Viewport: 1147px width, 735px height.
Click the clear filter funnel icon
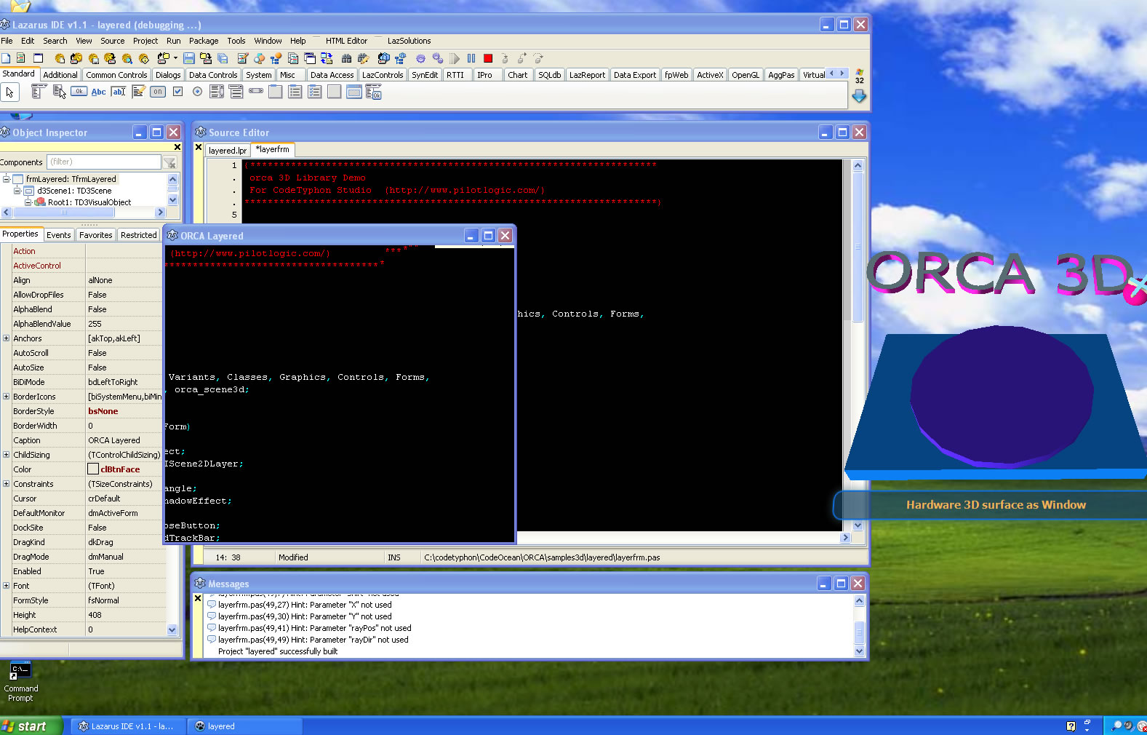169,162
